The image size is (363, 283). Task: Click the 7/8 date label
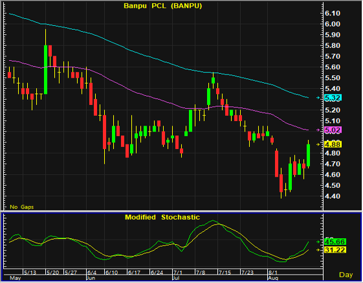coord(201,273)
